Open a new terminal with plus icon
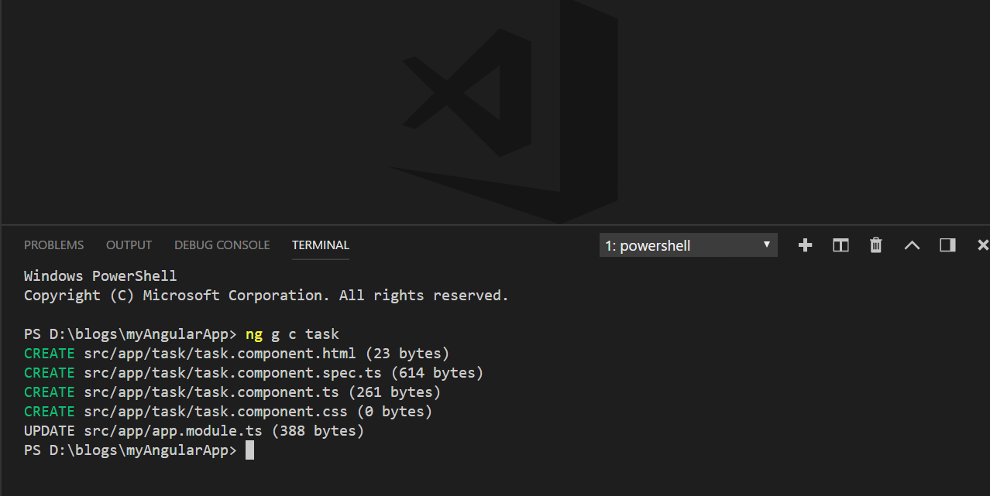Image resolution: width=990 pixels, height=496 pixels. pyautogui.click(x=805, y=245)
